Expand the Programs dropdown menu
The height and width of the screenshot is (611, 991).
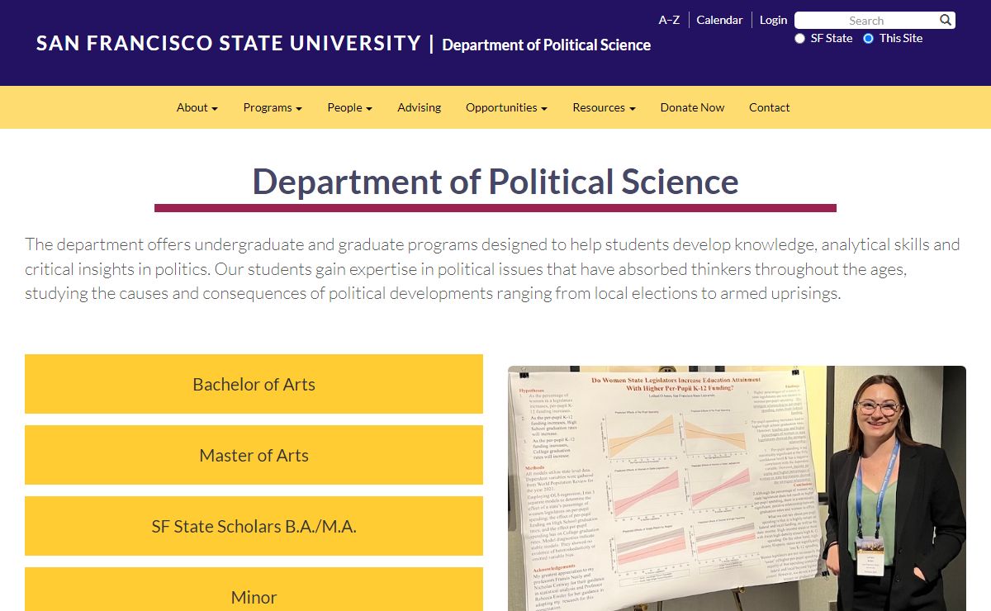pyautogui.click(x=273, y=107)
